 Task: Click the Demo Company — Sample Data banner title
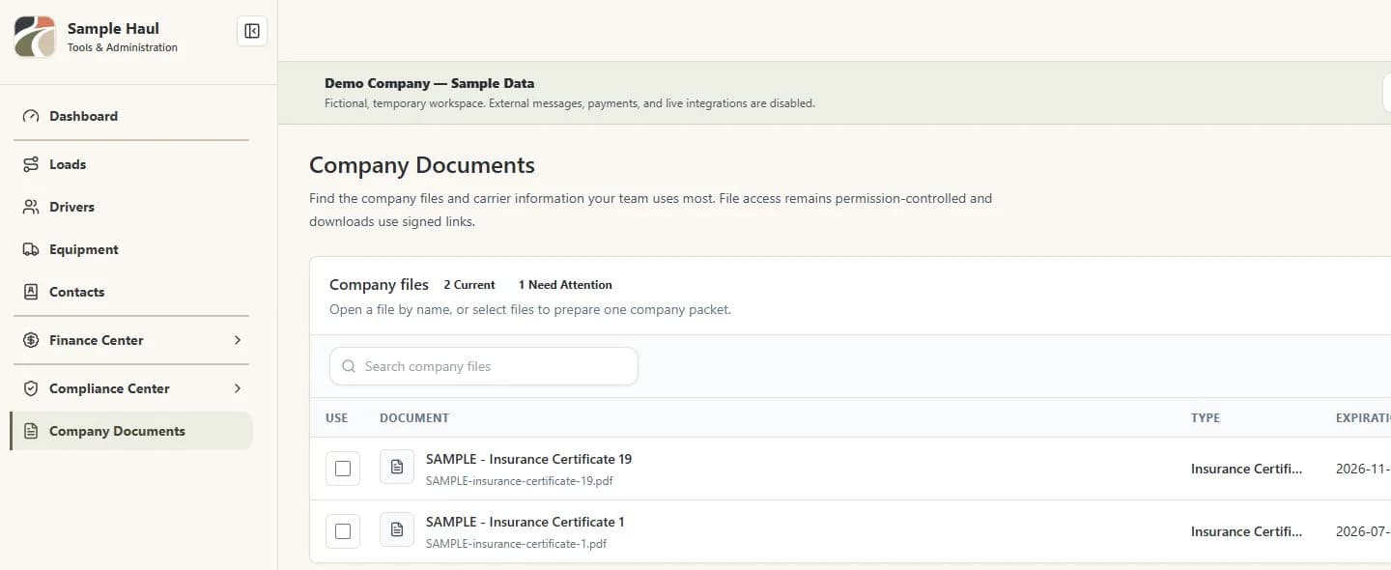[x=429, y=83]
